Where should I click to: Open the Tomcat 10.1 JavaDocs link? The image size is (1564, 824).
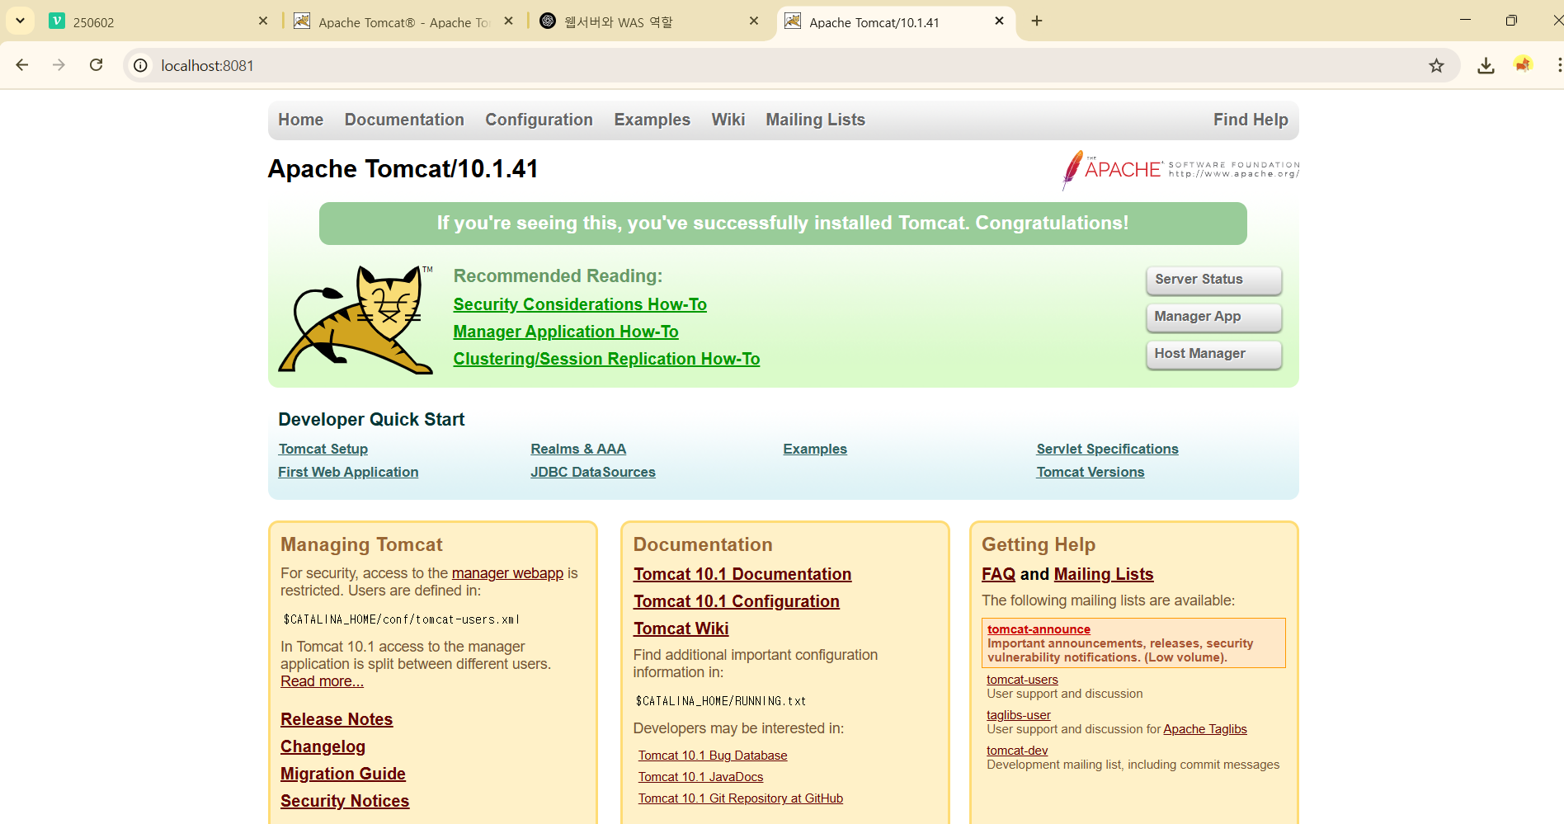click(700, 777)
